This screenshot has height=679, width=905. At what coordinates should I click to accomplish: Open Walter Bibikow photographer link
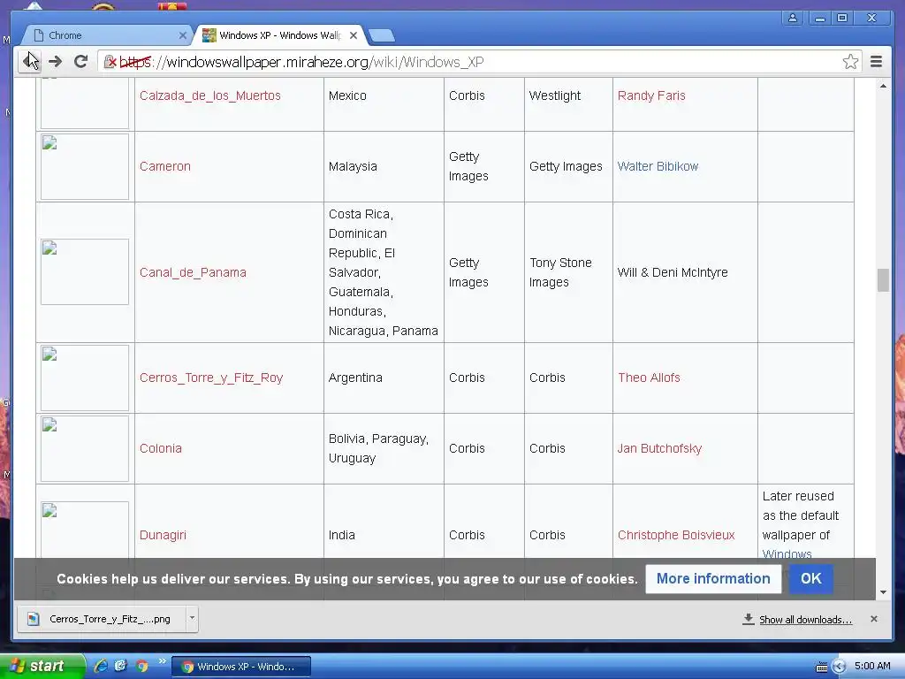pyautogui.click(x=658, y=166)
